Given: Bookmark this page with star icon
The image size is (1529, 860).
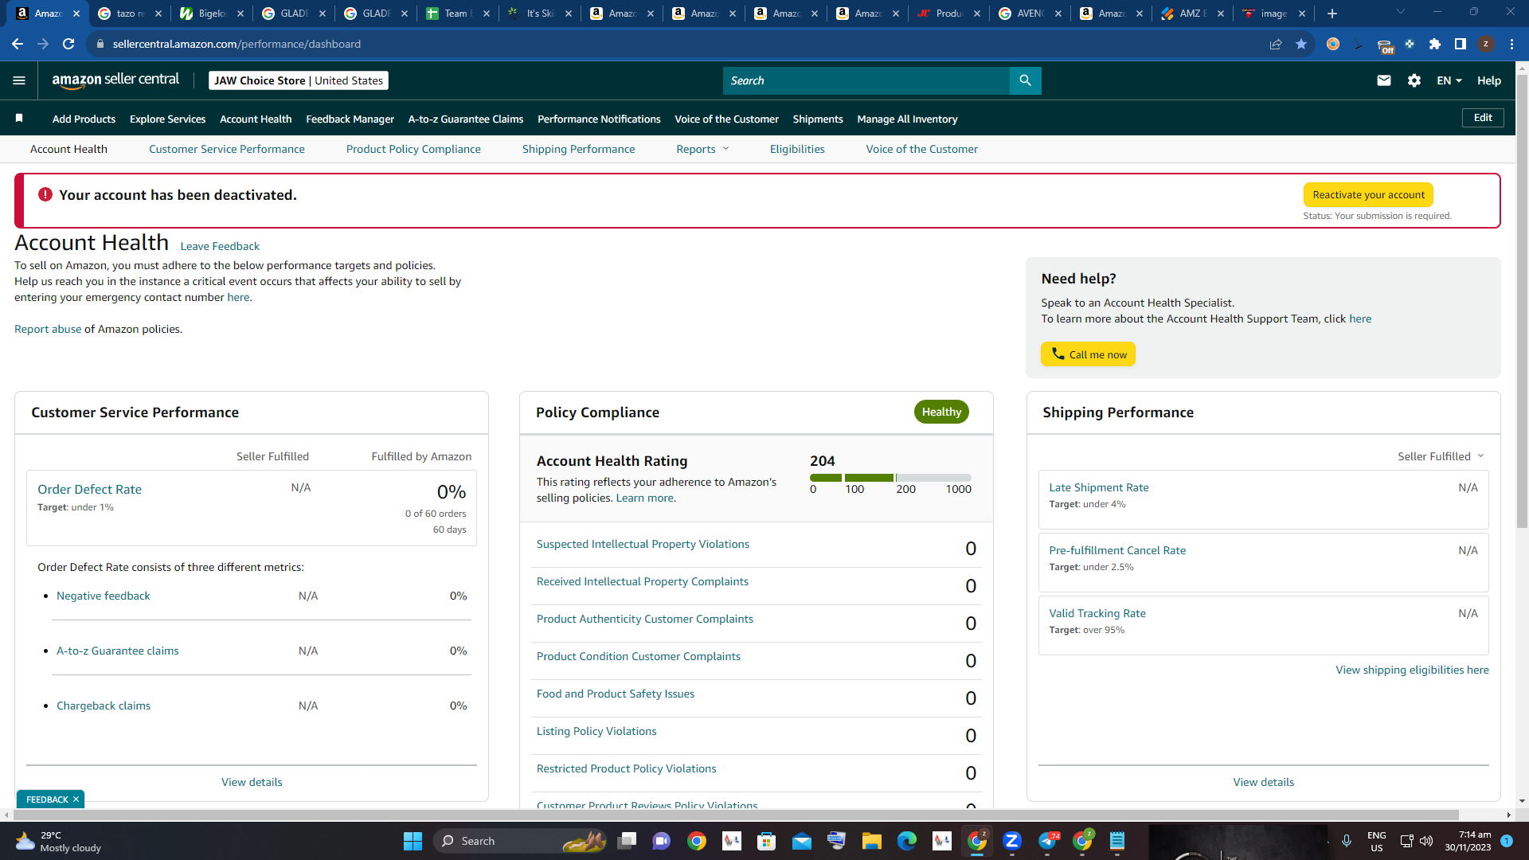Looking at the screenshot, I should [x=1301, y=44].
